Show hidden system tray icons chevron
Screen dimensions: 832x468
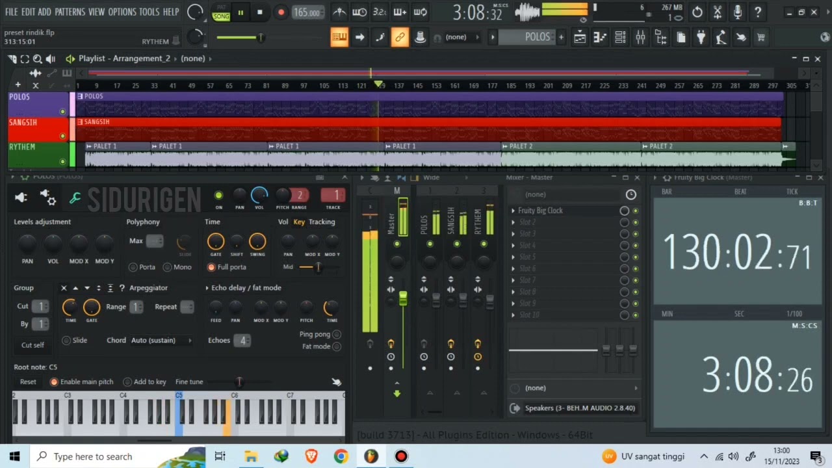tap(704, 456)
